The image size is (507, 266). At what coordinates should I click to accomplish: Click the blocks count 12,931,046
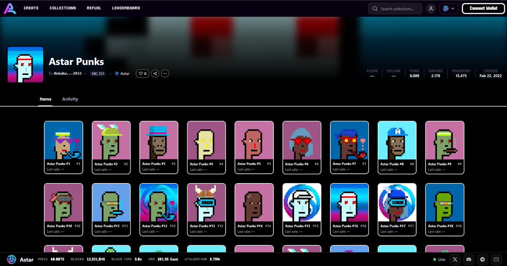point(95,259)
